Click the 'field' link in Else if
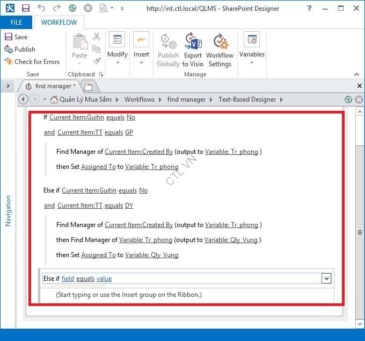The height and width of the screenshot is (341, 365). point(68,279)
